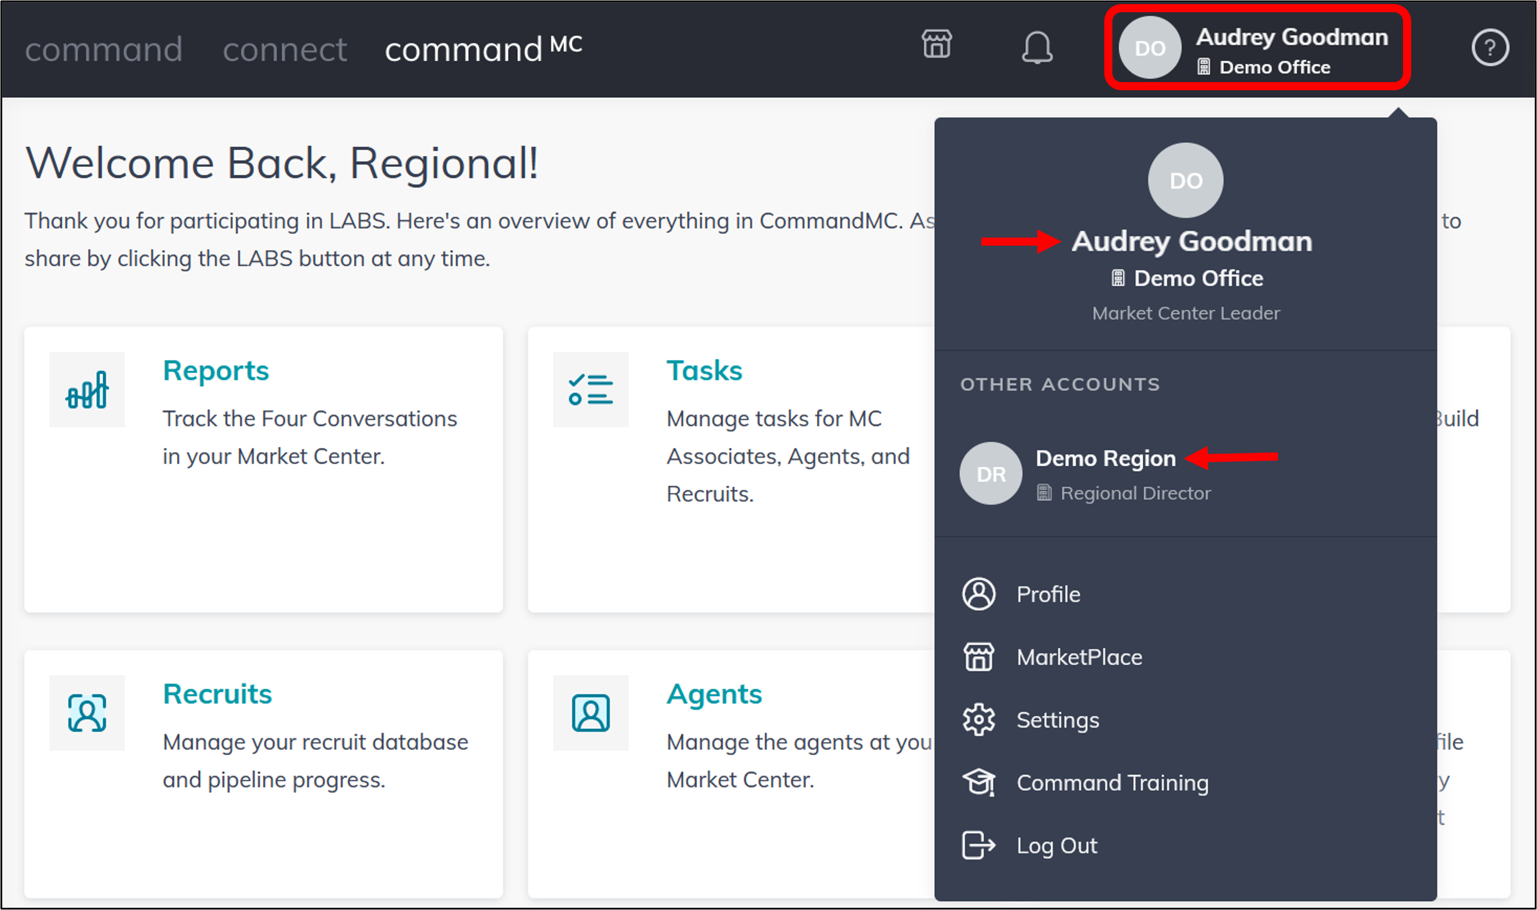Viewport: 1537px width, 910px height.
Task: Click the Command Training graduation cap icon
Action: tap(978, 782)
